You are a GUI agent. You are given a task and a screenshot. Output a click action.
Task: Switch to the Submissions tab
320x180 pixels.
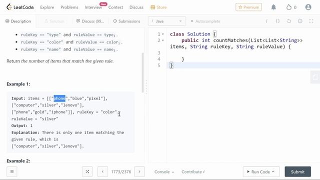(126, 21)
